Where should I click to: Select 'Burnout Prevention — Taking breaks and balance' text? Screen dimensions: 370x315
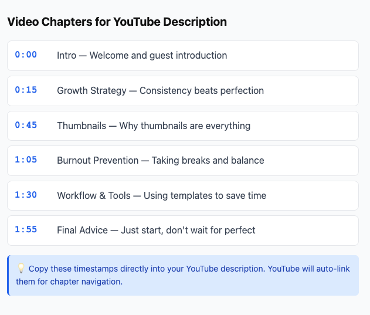pyautogui.click(x=161, y=161)
